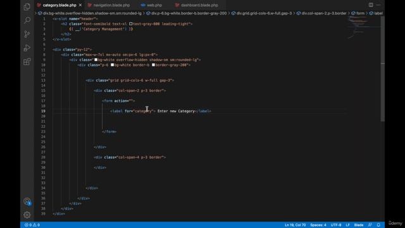
Task: Open the Explorer view in activity bar
Action: 27,7
